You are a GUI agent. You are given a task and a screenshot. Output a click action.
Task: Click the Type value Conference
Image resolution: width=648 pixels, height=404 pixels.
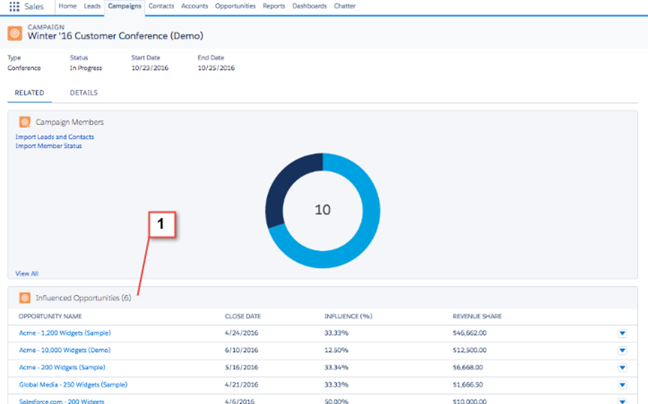point(24,68)
